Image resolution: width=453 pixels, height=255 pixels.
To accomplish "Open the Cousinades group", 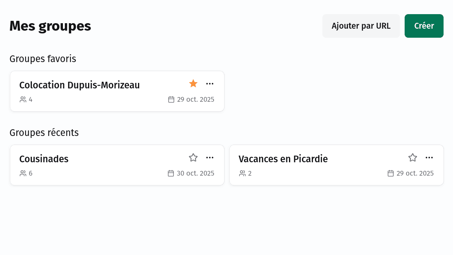I will point(44,159).
